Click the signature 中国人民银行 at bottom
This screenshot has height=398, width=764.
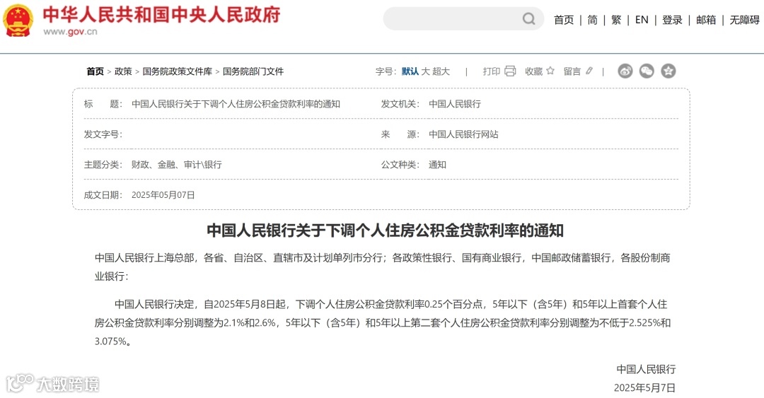(646, 369)
